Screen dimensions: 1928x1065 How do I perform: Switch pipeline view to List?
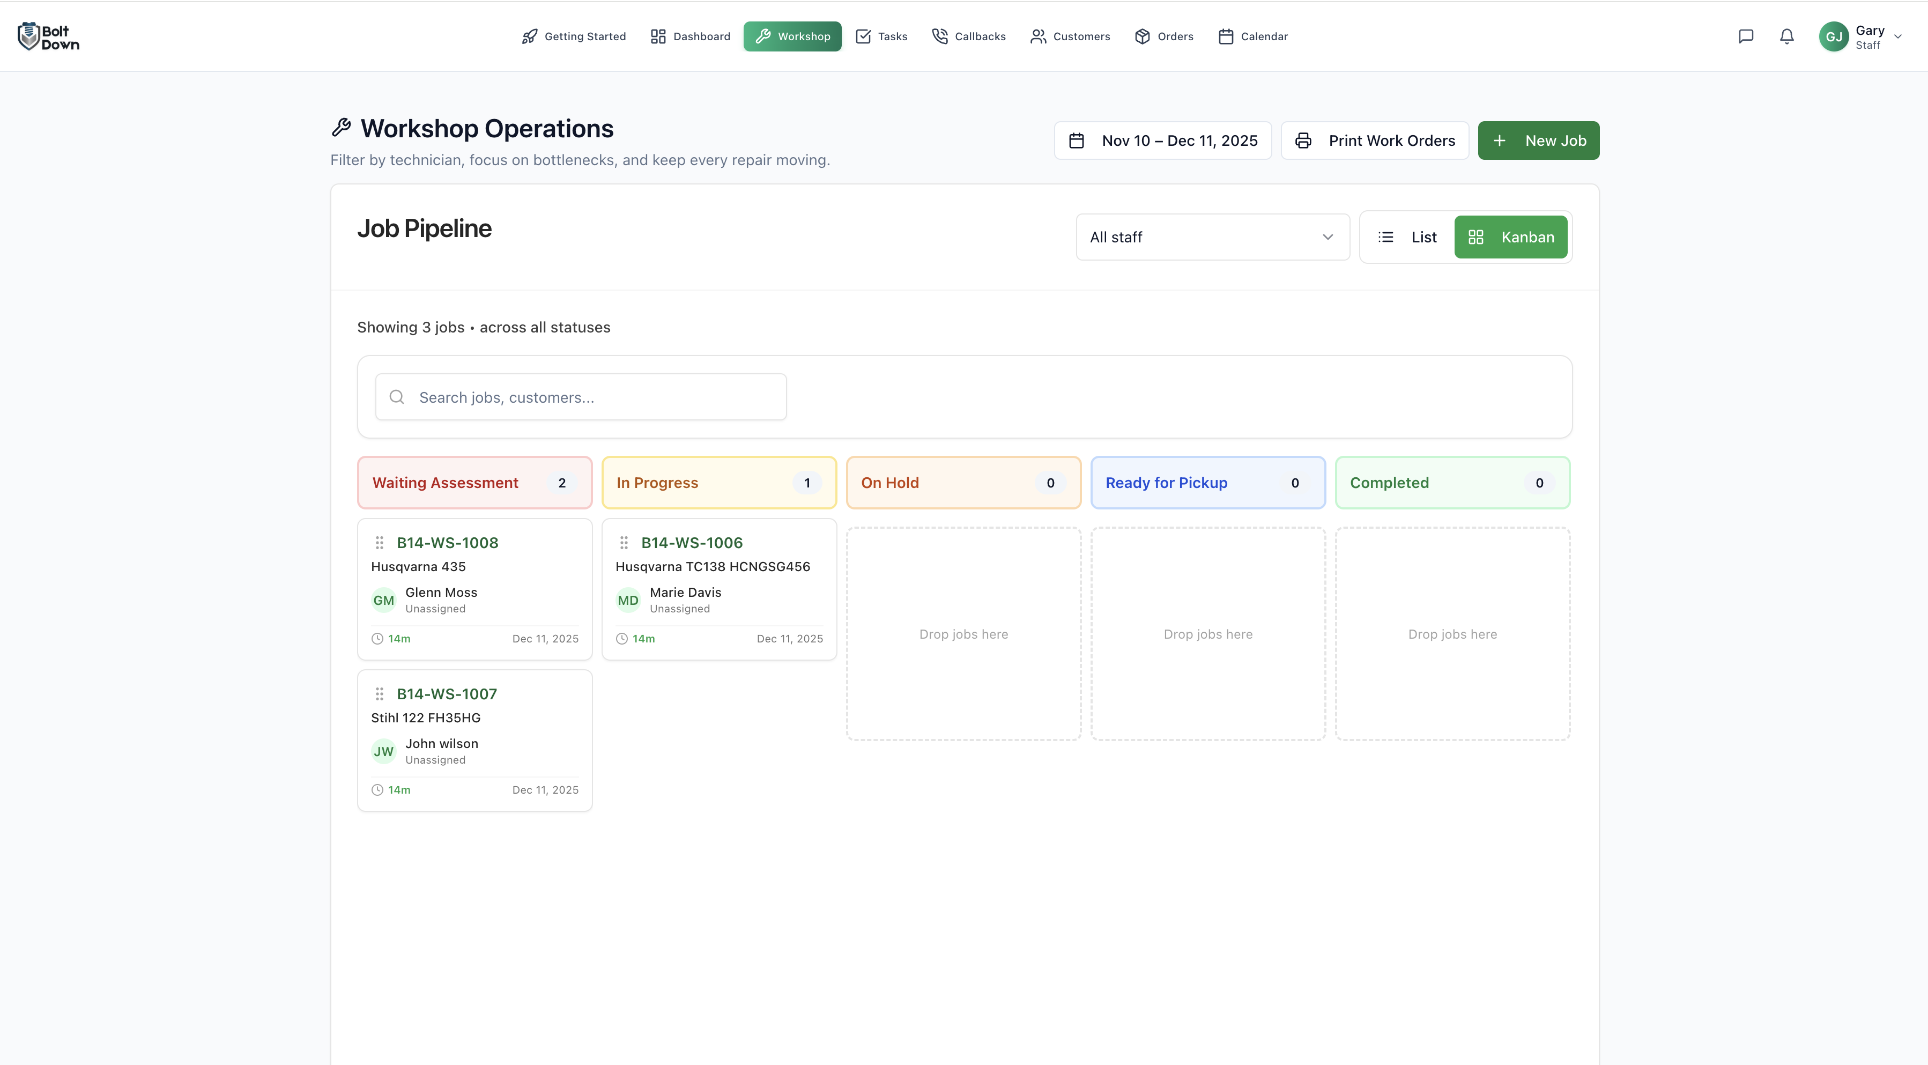point(1406,236)
